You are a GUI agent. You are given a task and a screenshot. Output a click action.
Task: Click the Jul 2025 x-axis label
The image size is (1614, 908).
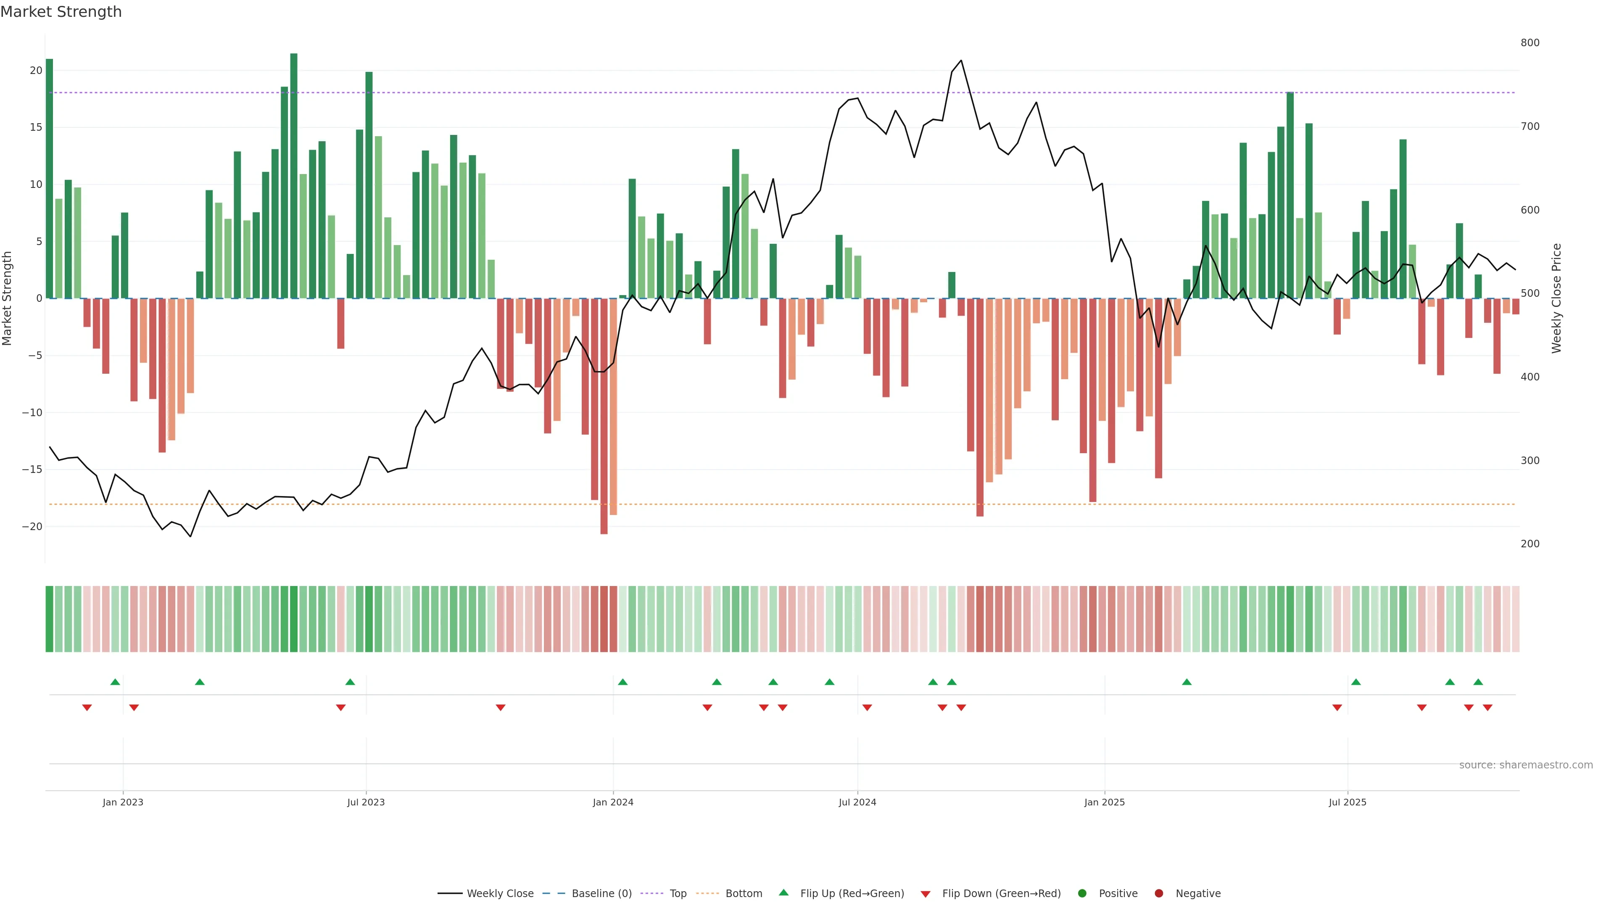pyautogui.click(x=1347, y=802)
